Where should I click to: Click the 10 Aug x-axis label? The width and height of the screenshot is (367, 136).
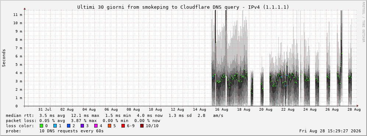click(155, 110)
